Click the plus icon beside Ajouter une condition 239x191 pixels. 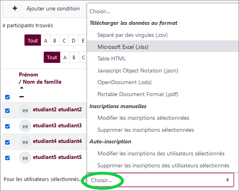pyautogui.click(x=15, y=8)
